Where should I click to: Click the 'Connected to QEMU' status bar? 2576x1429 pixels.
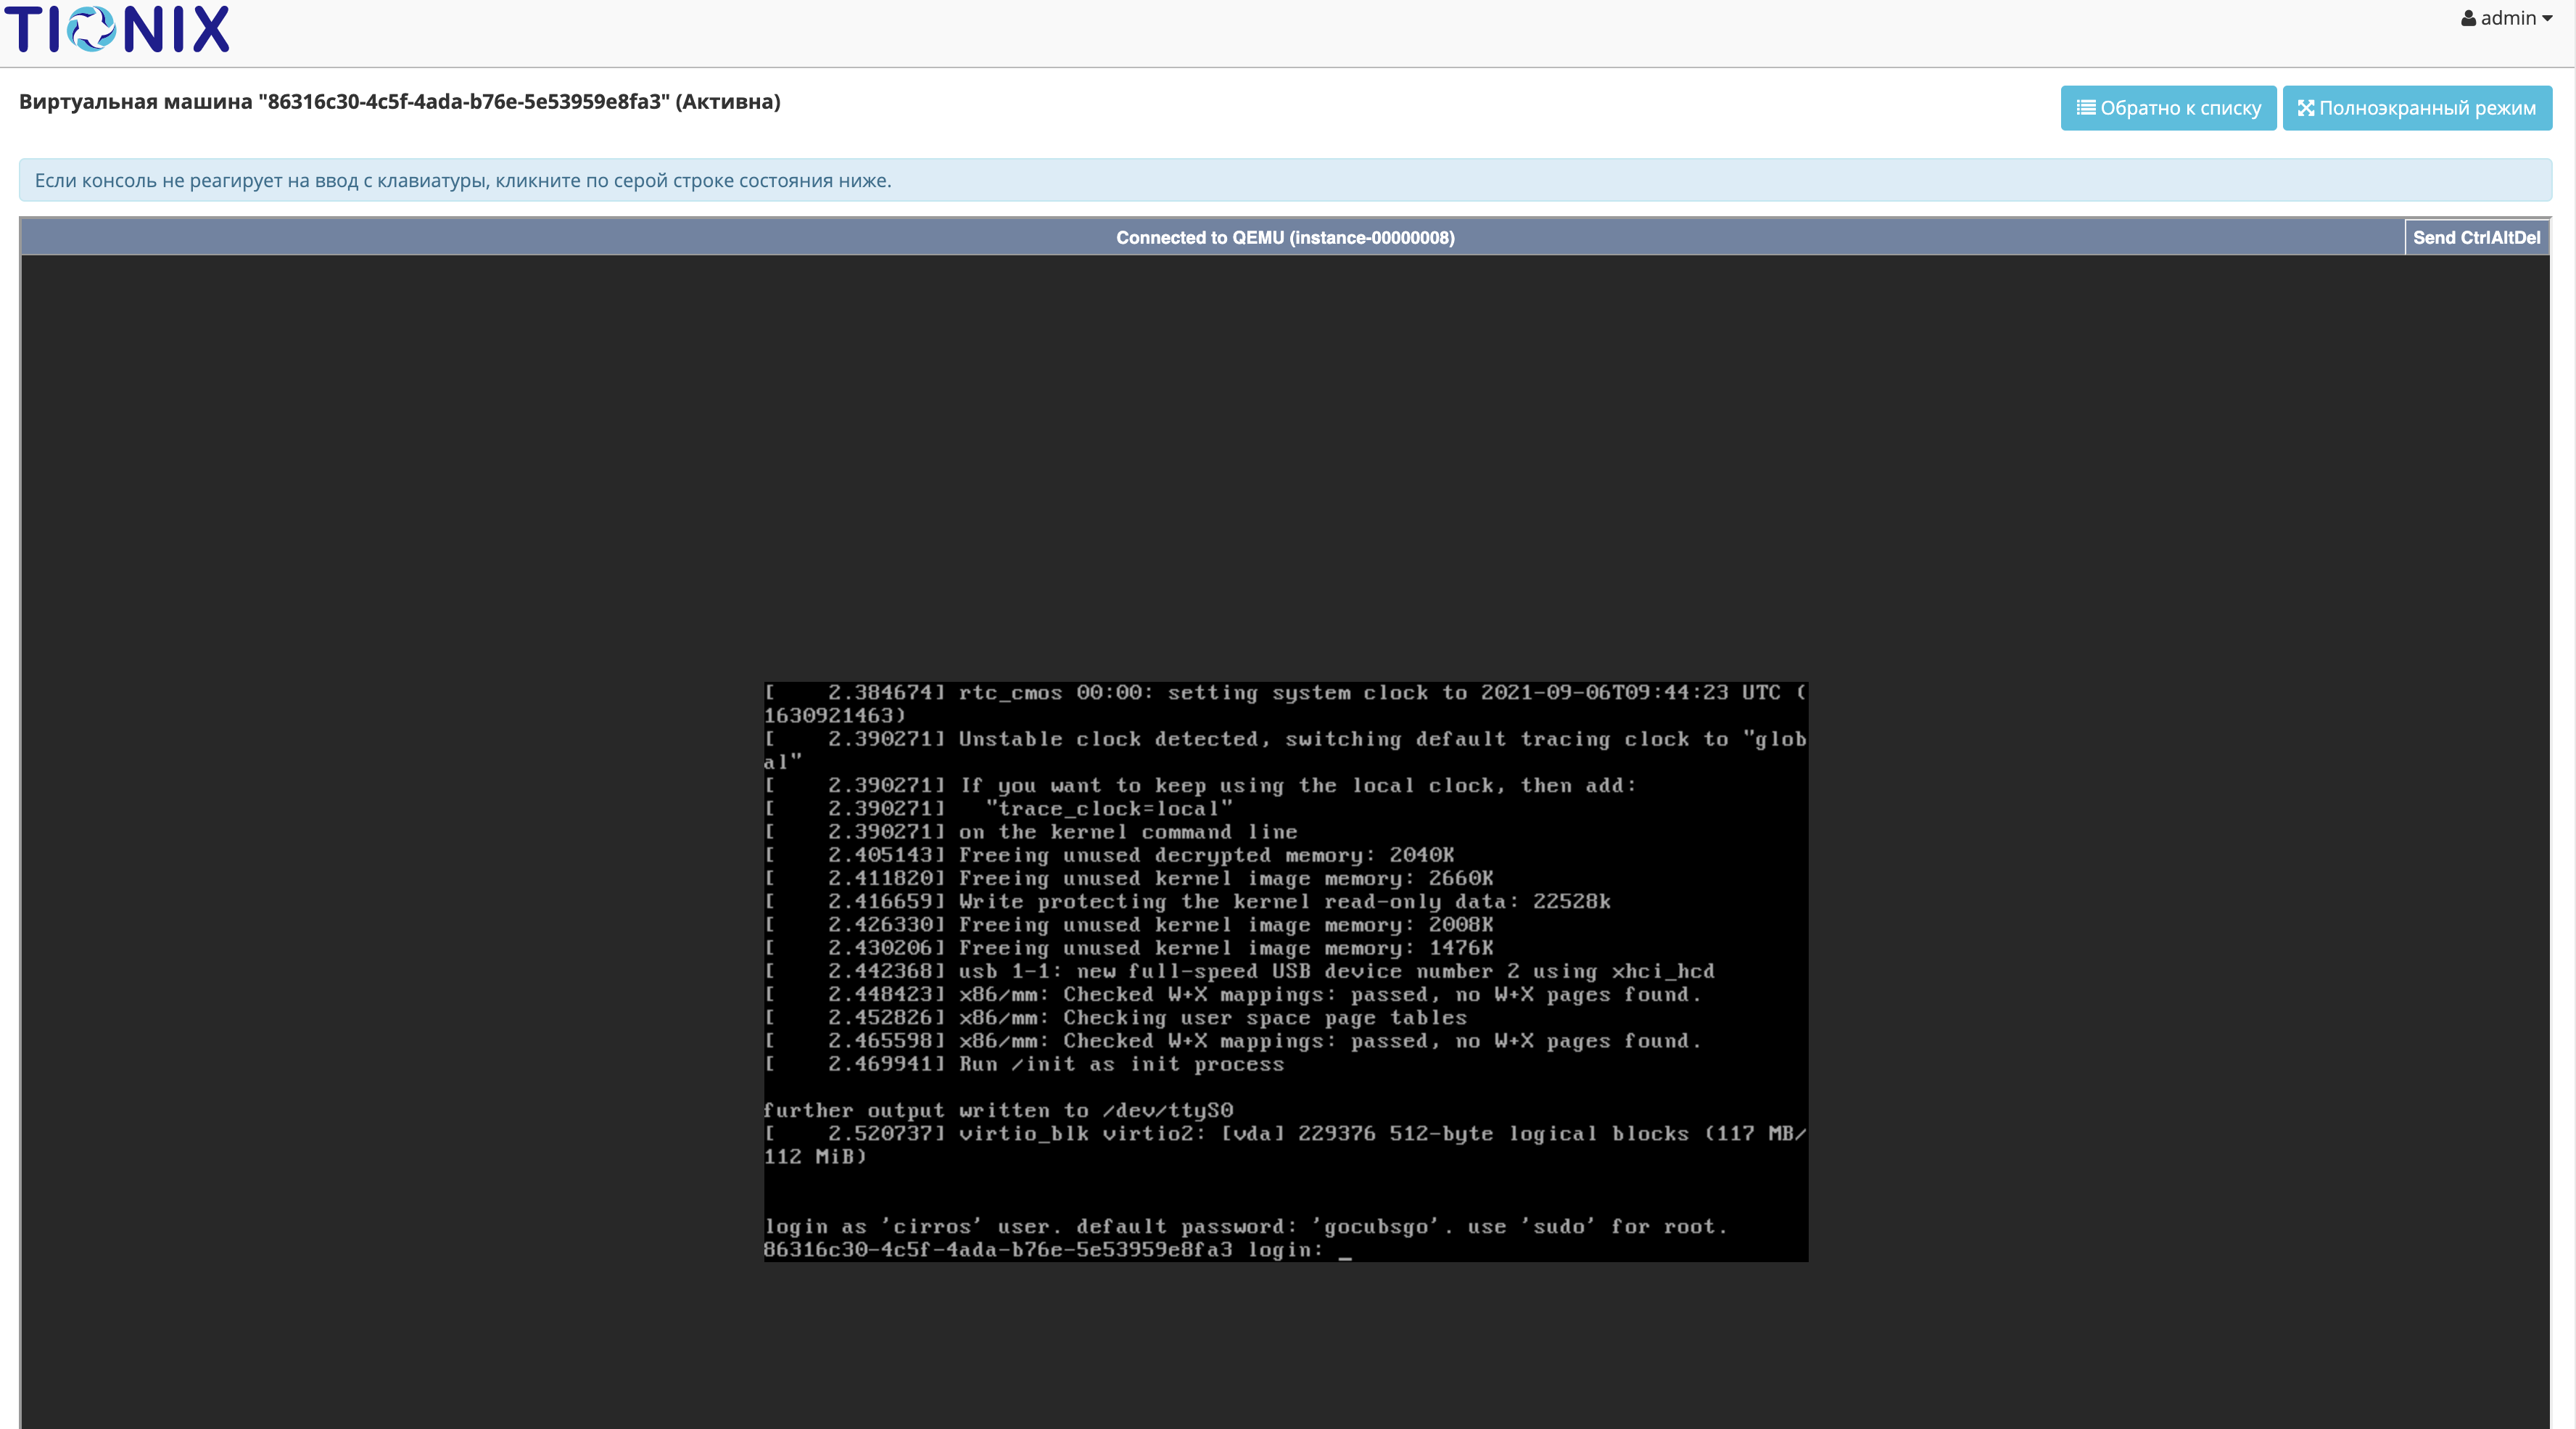pyautogui.click(x=1285, y=237)
